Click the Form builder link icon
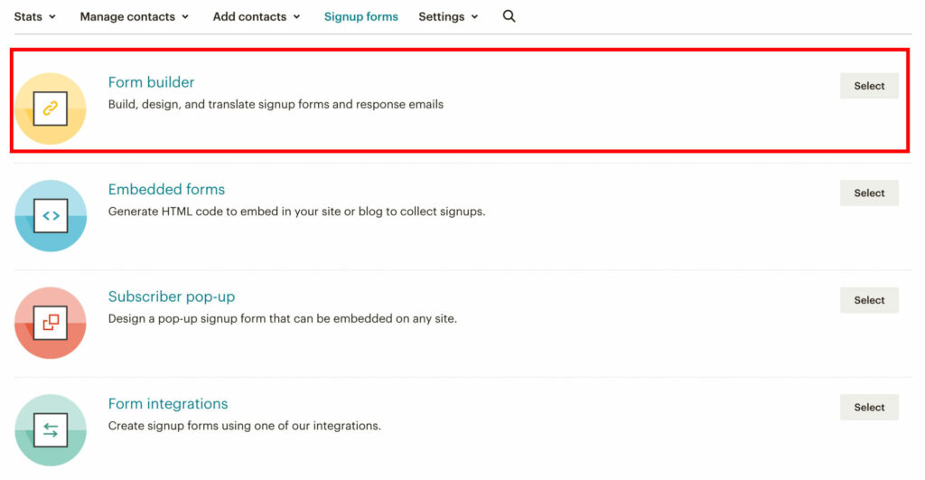 pos(51,108)
